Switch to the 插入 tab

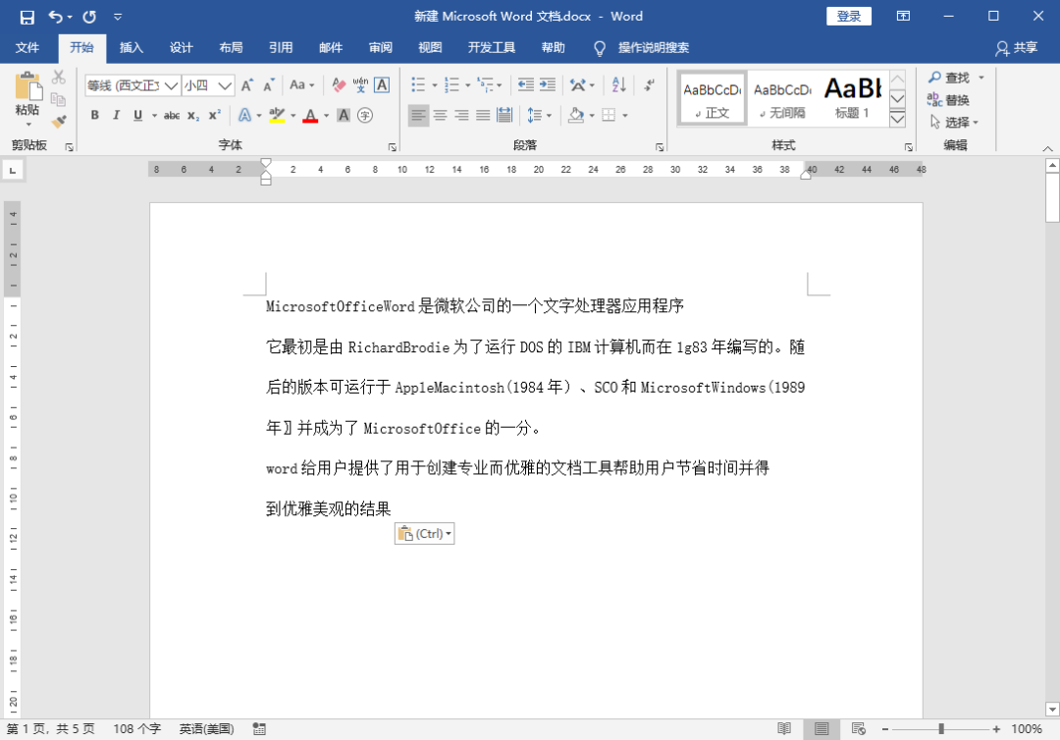point(132,47)
